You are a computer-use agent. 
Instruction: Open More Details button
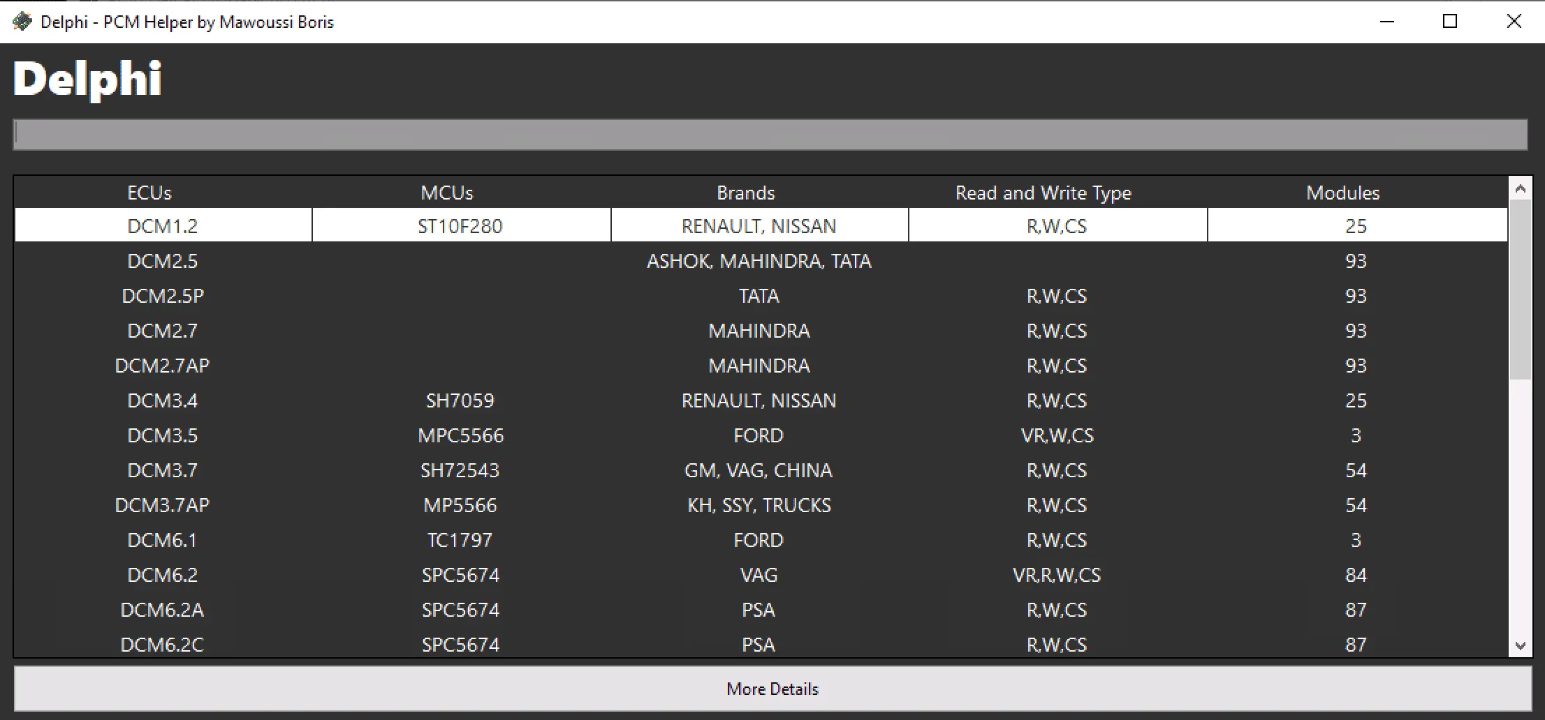tap(772, 689)
